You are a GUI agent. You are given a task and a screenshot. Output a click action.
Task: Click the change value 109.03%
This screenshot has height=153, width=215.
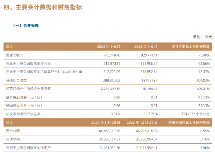pos(203,81)
